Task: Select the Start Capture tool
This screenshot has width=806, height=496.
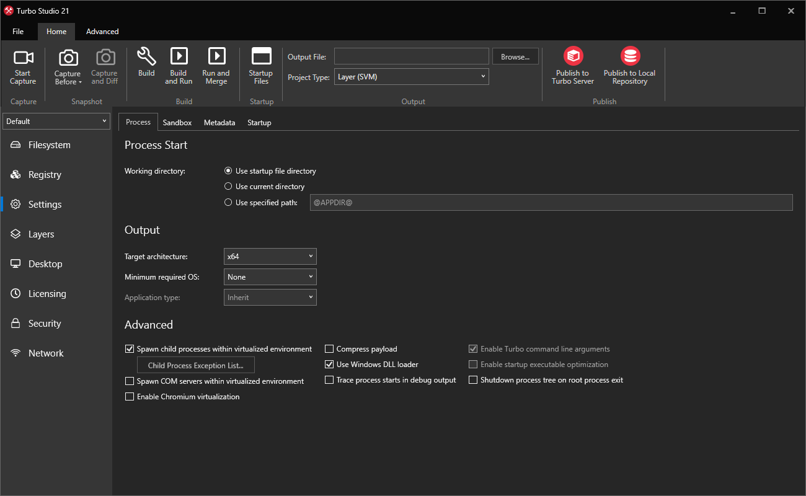Action: pos(22,66)
